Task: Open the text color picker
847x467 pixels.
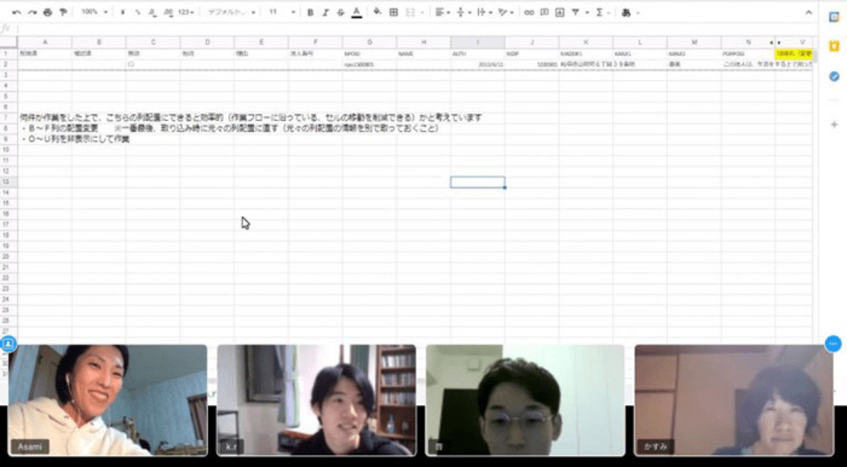Action: pyautogui.click(x=357, y=13)
